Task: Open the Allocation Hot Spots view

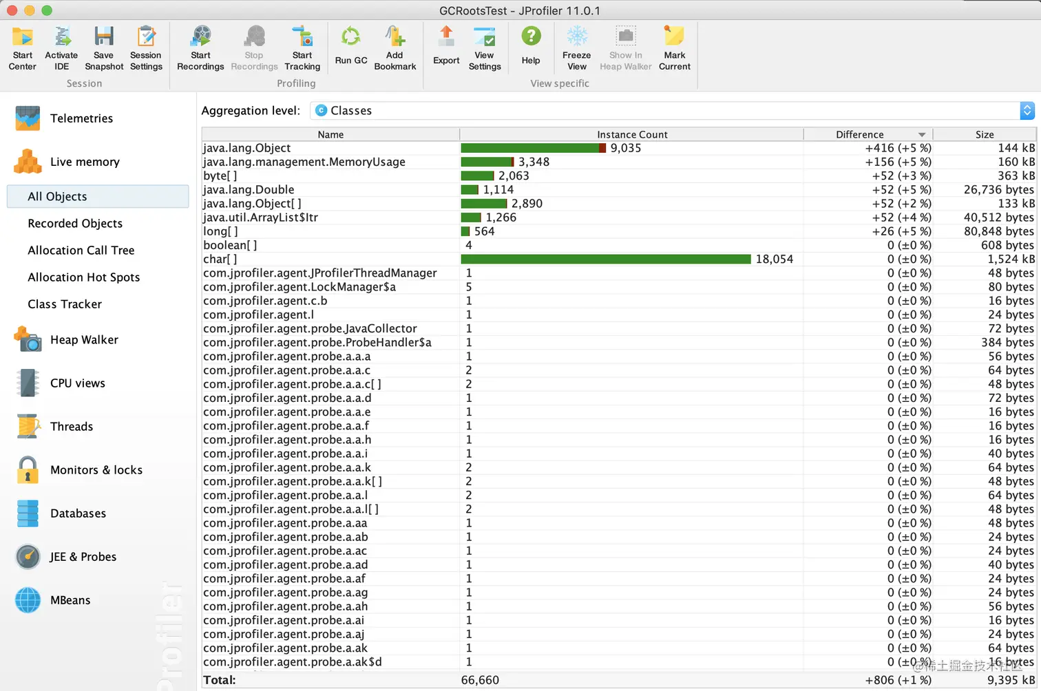Action: click(x=83, y=277)
